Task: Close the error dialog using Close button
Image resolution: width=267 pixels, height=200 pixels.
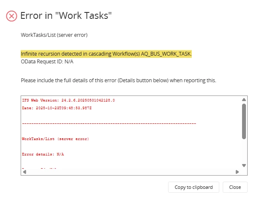Action: point(235,187)
